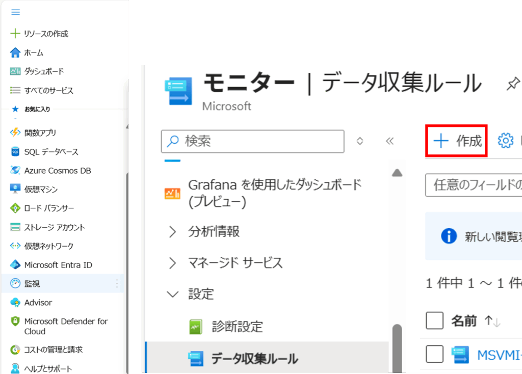Screen dimensions: 522x374
Task: Expand the 分析情報 section
Action: pyautogui.click(x=173, y=232)
